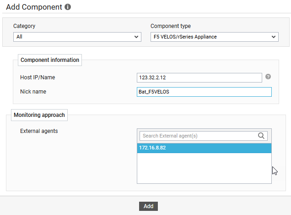Click the Nick name label
Image resolution: width=291 pixels, height=215 pixels.
33,92
